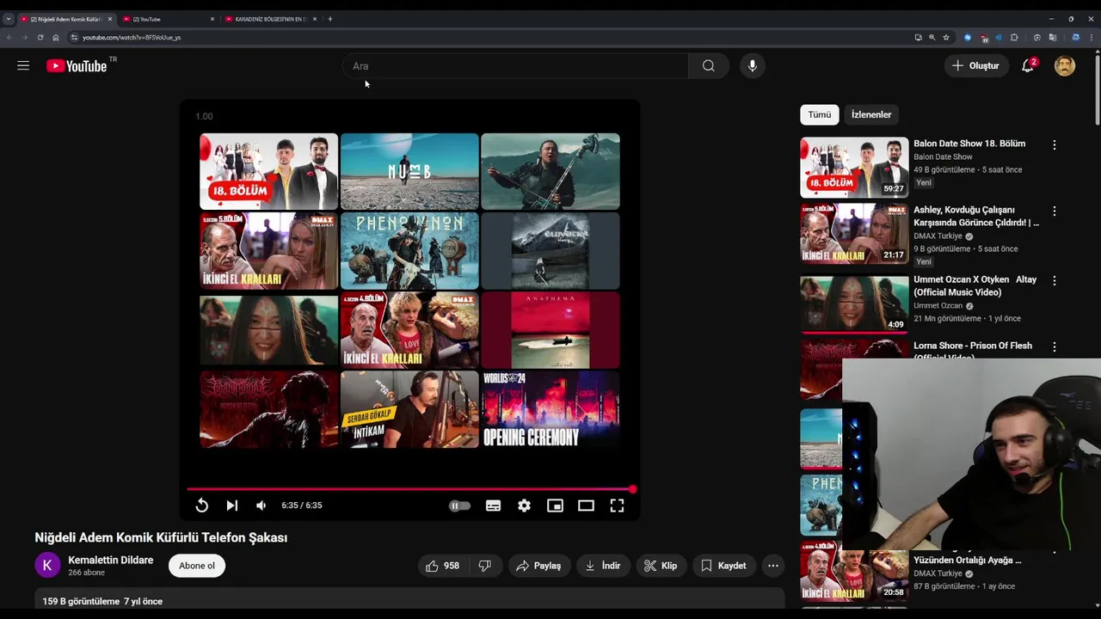Image resolution: width=1101 pixels, height=619 pixels.
Task: Click the page vertical scrollbar
Action: click(x=1097, y=90)
